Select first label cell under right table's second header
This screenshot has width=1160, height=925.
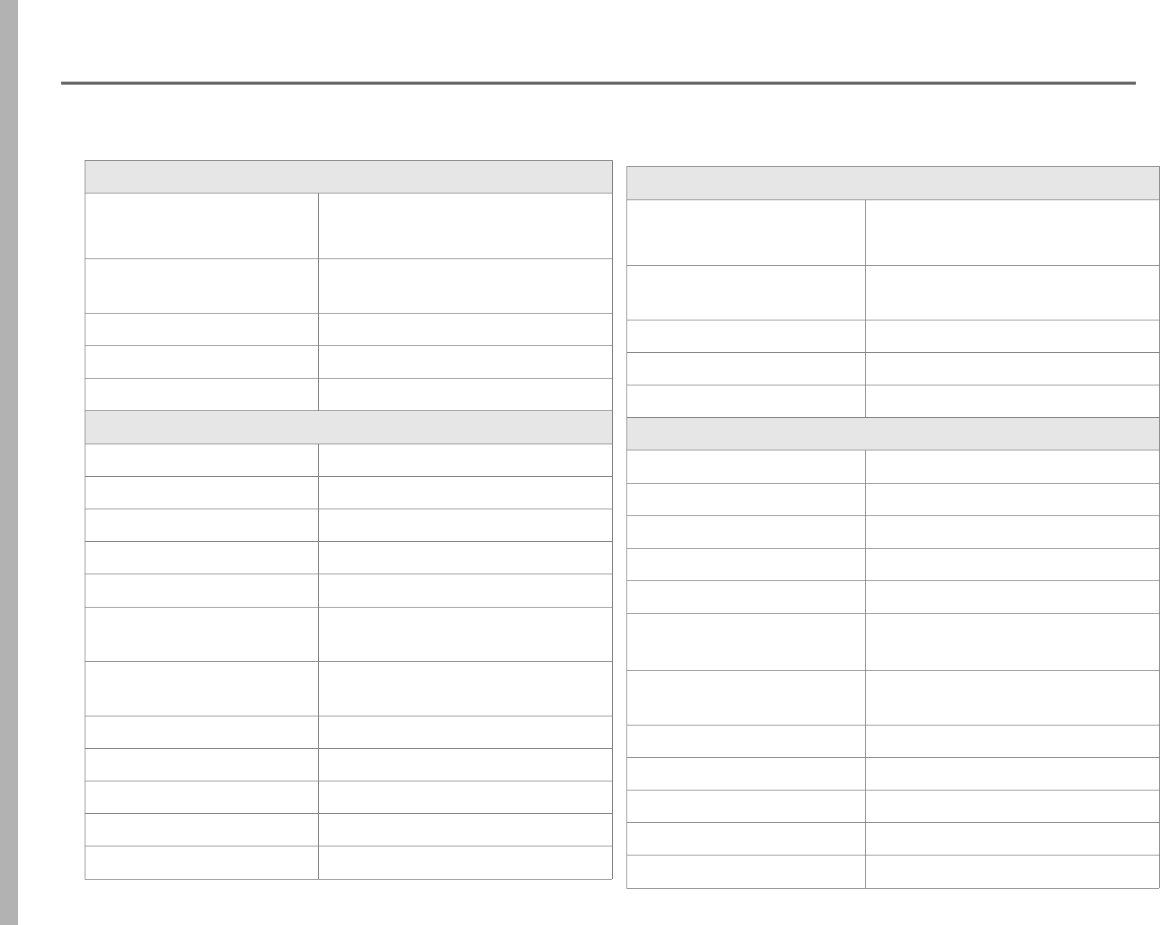click(x=747, y=466)
